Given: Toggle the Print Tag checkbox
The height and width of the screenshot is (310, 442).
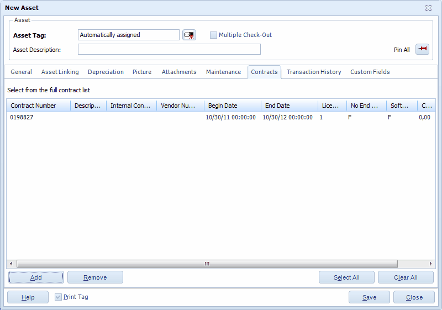Looking at the screenshot, I should (x=59, y=297).
